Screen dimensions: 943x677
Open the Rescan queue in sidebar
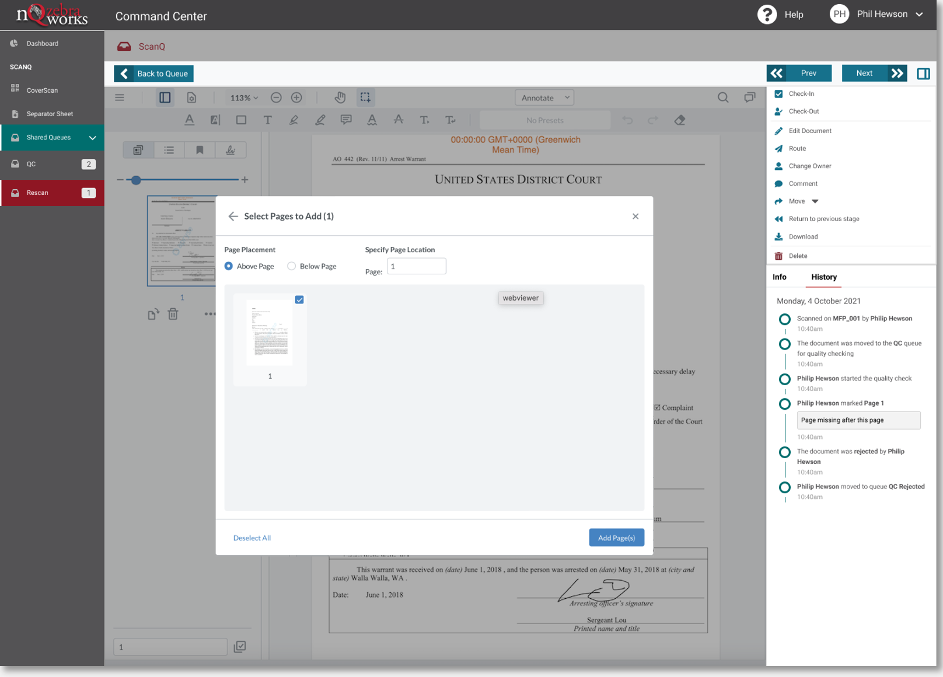(53, 193)
